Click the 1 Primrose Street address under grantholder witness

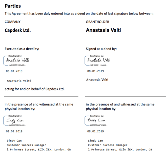(x=120, y=149)
